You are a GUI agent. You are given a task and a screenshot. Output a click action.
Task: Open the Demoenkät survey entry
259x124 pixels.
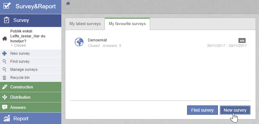(x=97, y=40)
